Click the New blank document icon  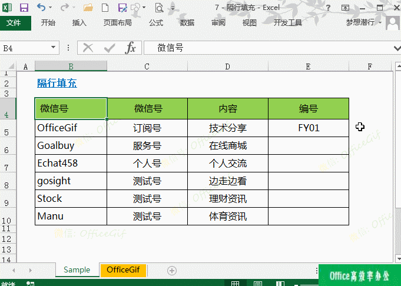[105, 8]
